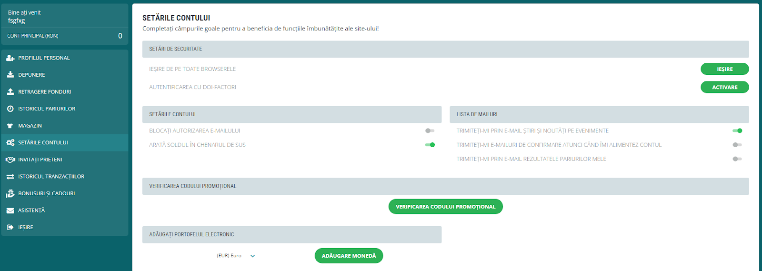Select Retragere Fonduri in the sidebar
The height and width of the screenshot is (271, 762).
[65, 92]
